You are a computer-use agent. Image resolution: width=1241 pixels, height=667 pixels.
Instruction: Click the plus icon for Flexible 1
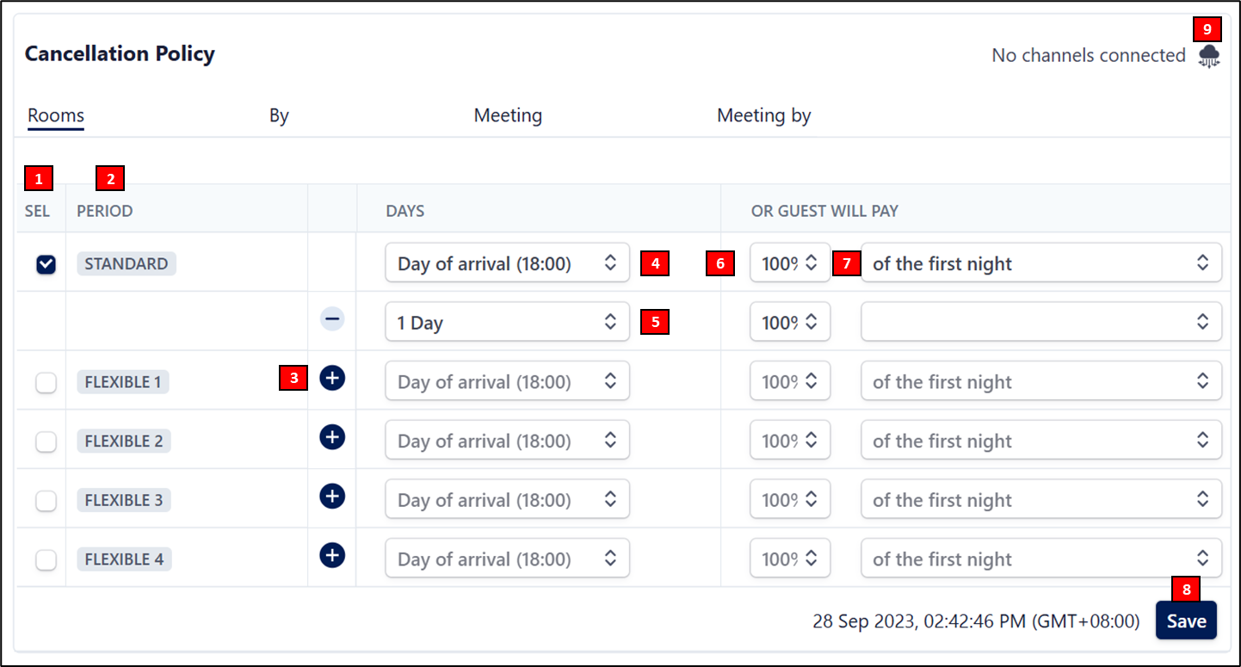click(x=332, y=378)
